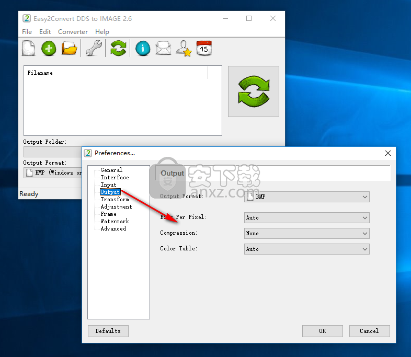Select Output in the preferences tree

(110, 192)
